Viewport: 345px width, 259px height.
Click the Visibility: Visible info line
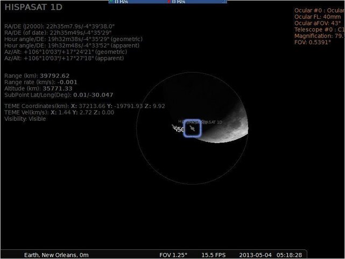[25, 119]
